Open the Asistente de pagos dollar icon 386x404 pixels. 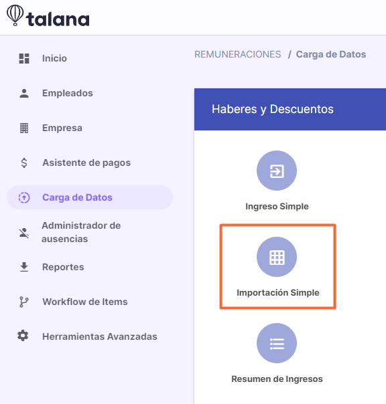(24, 163)
